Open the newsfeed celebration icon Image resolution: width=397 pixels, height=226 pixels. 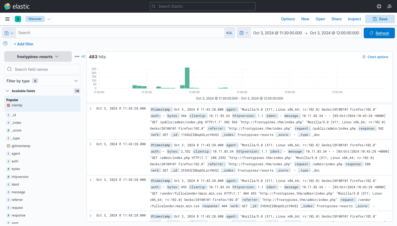390,6
